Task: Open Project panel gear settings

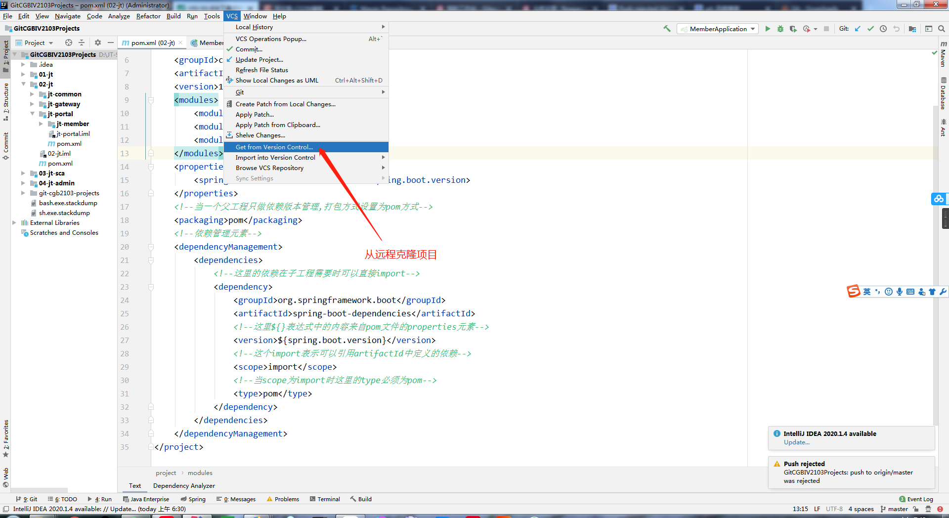Action: point(98,43)
